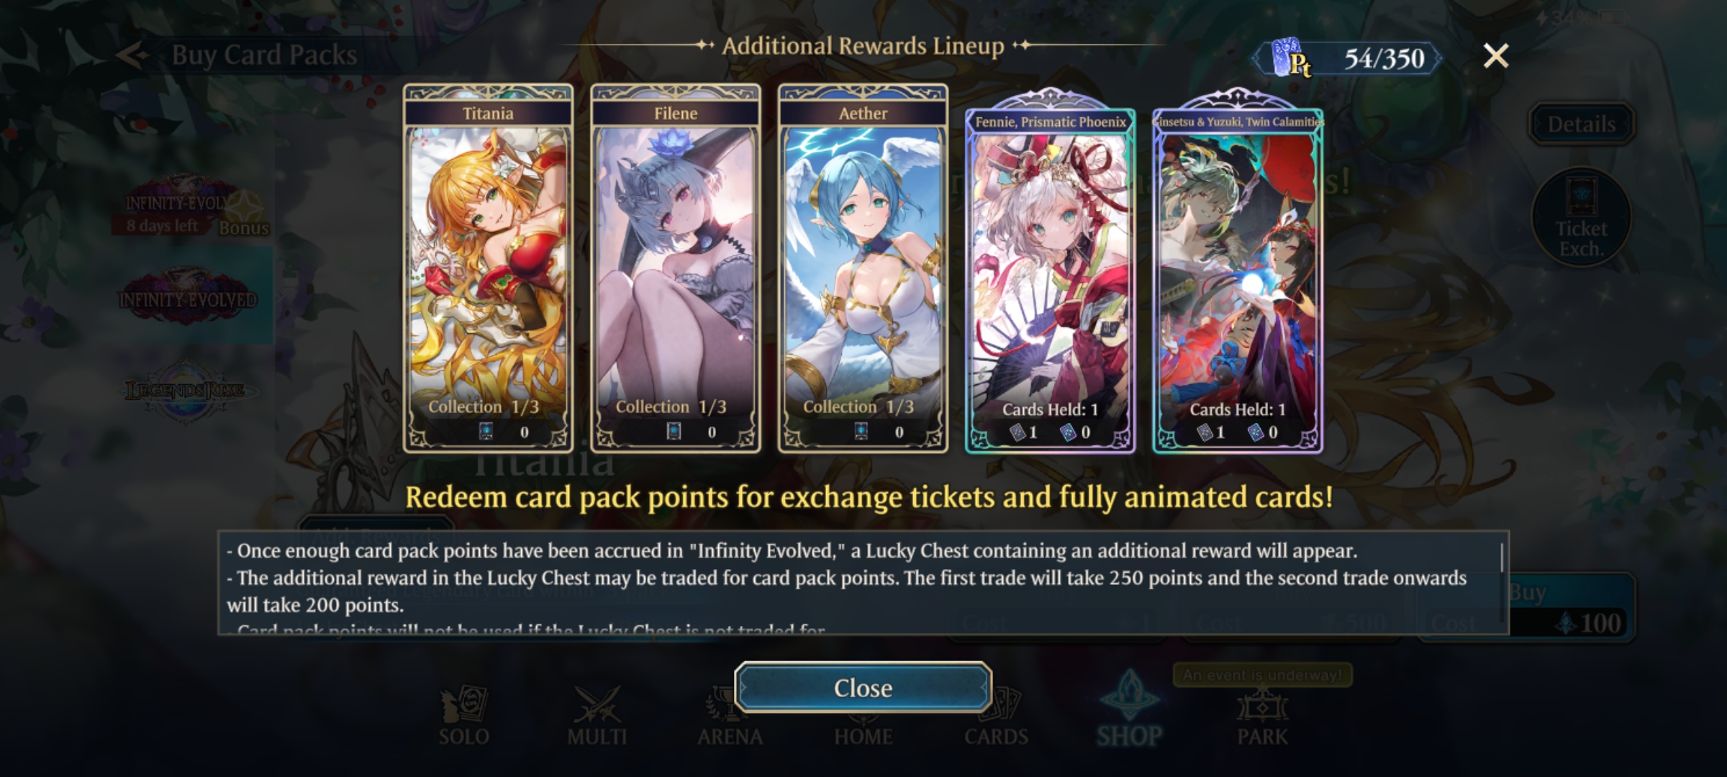Select the Legends Rise pack tab

tap(185, 391)
